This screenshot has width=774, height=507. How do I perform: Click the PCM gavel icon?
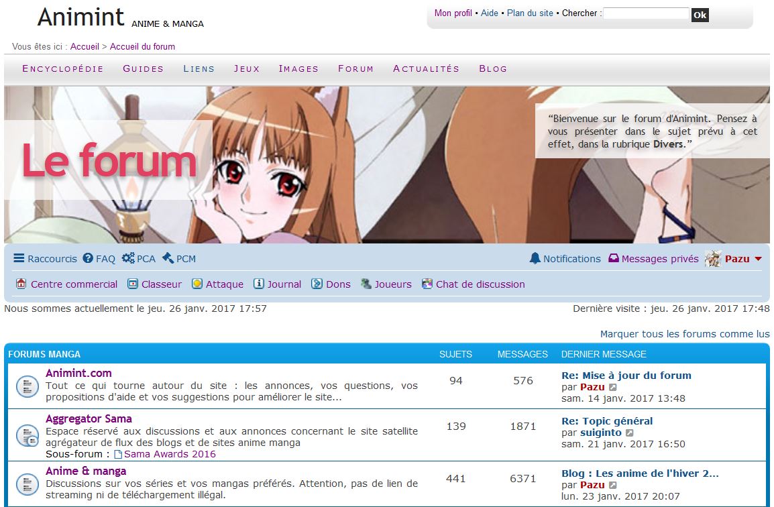coord(168,258)
